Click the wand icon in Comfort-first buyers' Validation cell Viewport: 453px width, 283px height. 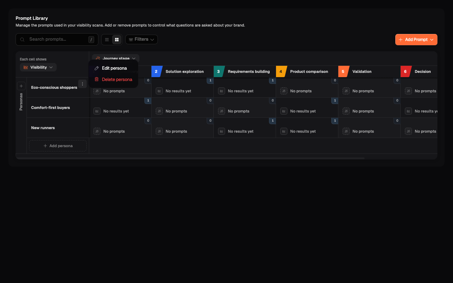(346, 111)
